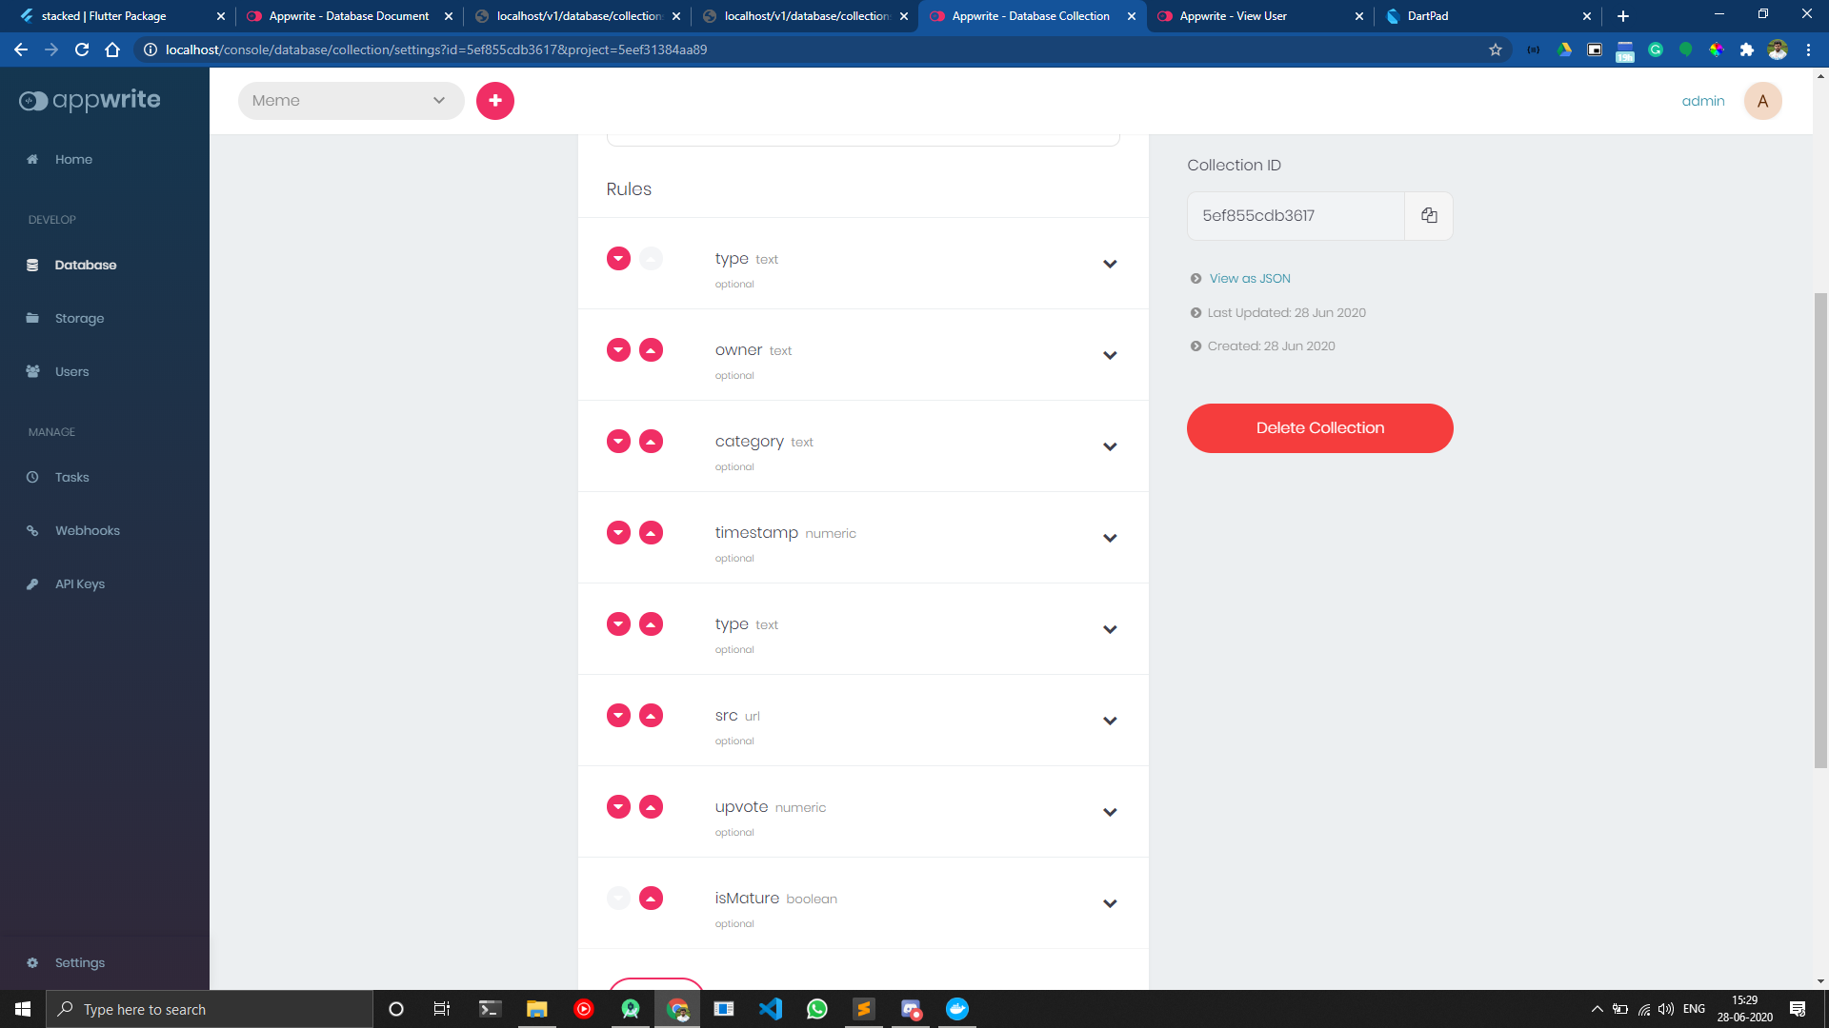Viewport: 1829px width, 1028px height.
Task: Expand the timestamp rule chevron
Action: 1110,538
